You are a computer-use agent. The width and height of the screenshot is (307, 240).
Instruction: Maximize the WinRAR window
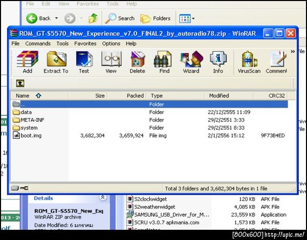[279, 33]
